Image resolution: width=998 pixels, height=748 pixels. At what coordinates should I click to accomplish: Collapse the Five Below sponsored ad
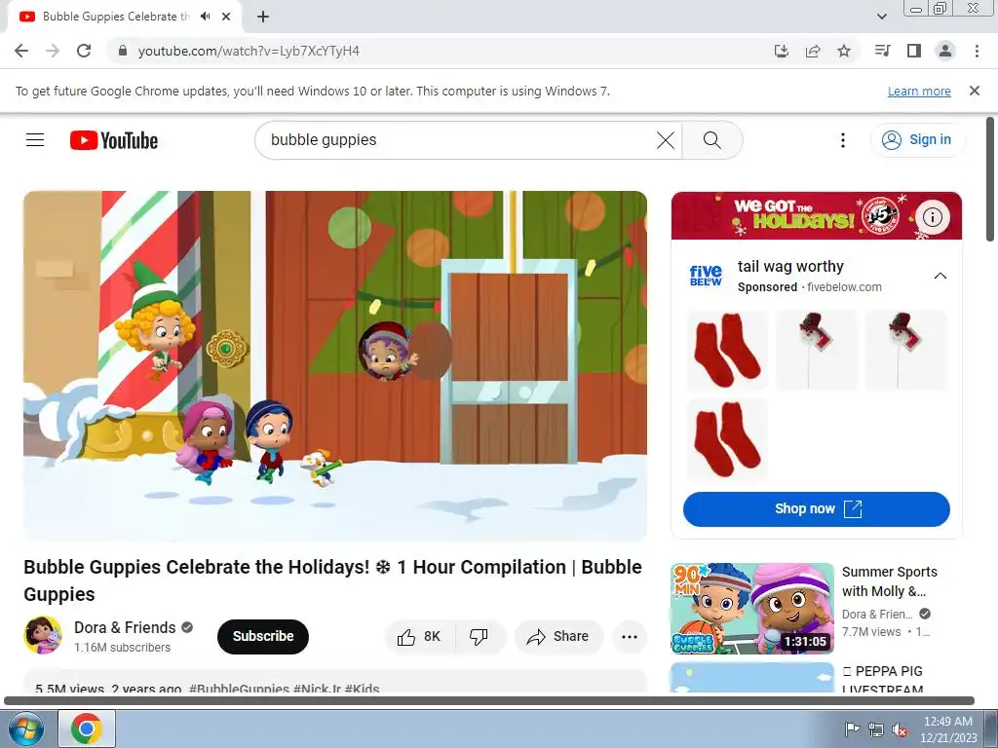click(x=940, y=276)
